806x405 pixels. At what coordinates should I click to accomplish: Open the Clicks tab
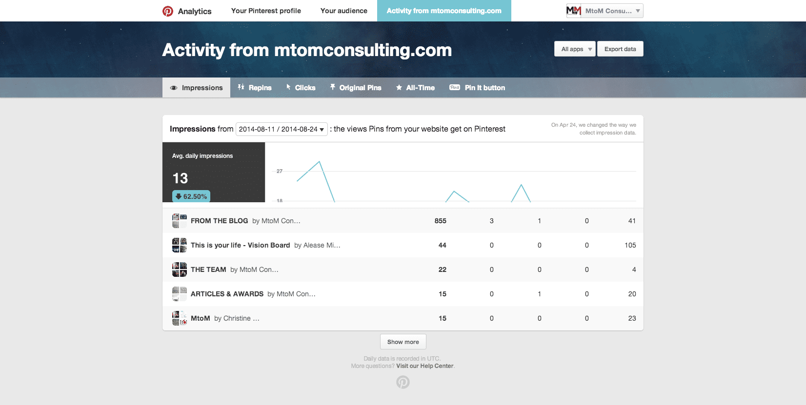click(x=301, y=88)
